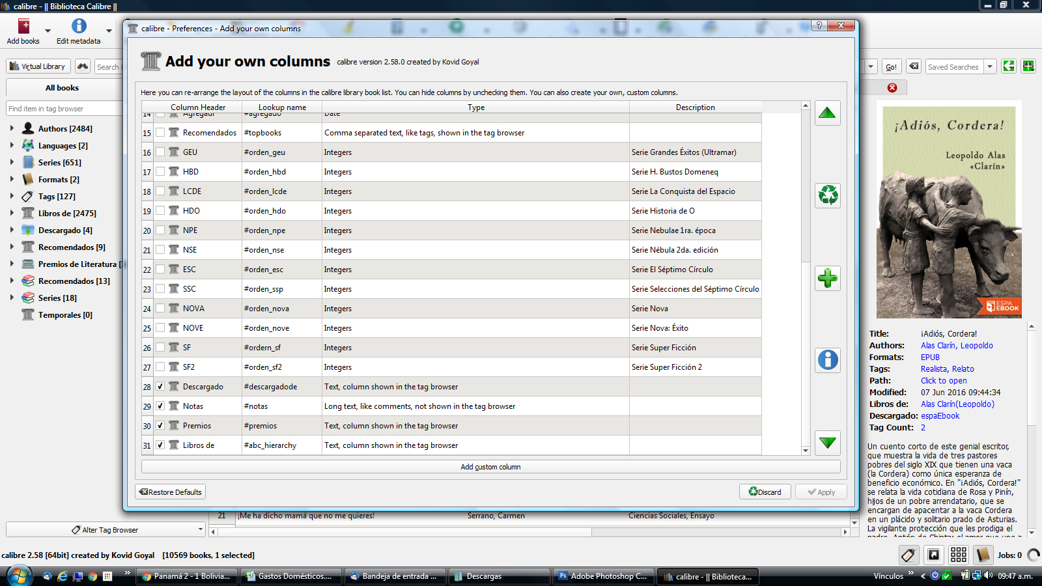1042x586 pixels.
Task: Click the All books tab
Action: pyautogui.click(x=62, y=88)
